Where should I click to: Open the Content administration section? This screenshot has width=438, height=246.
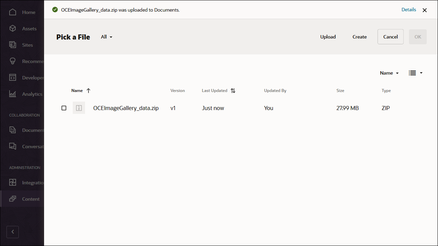(x=13, y=199)
